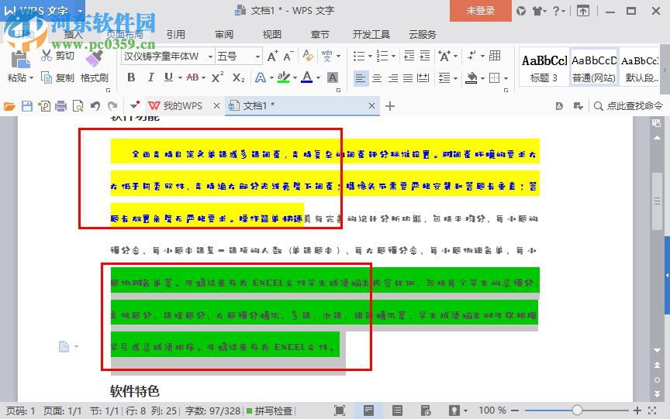Open highlight color dropdown arrow
This screenshot has width=670, height=419.
[x=295, y=78]
